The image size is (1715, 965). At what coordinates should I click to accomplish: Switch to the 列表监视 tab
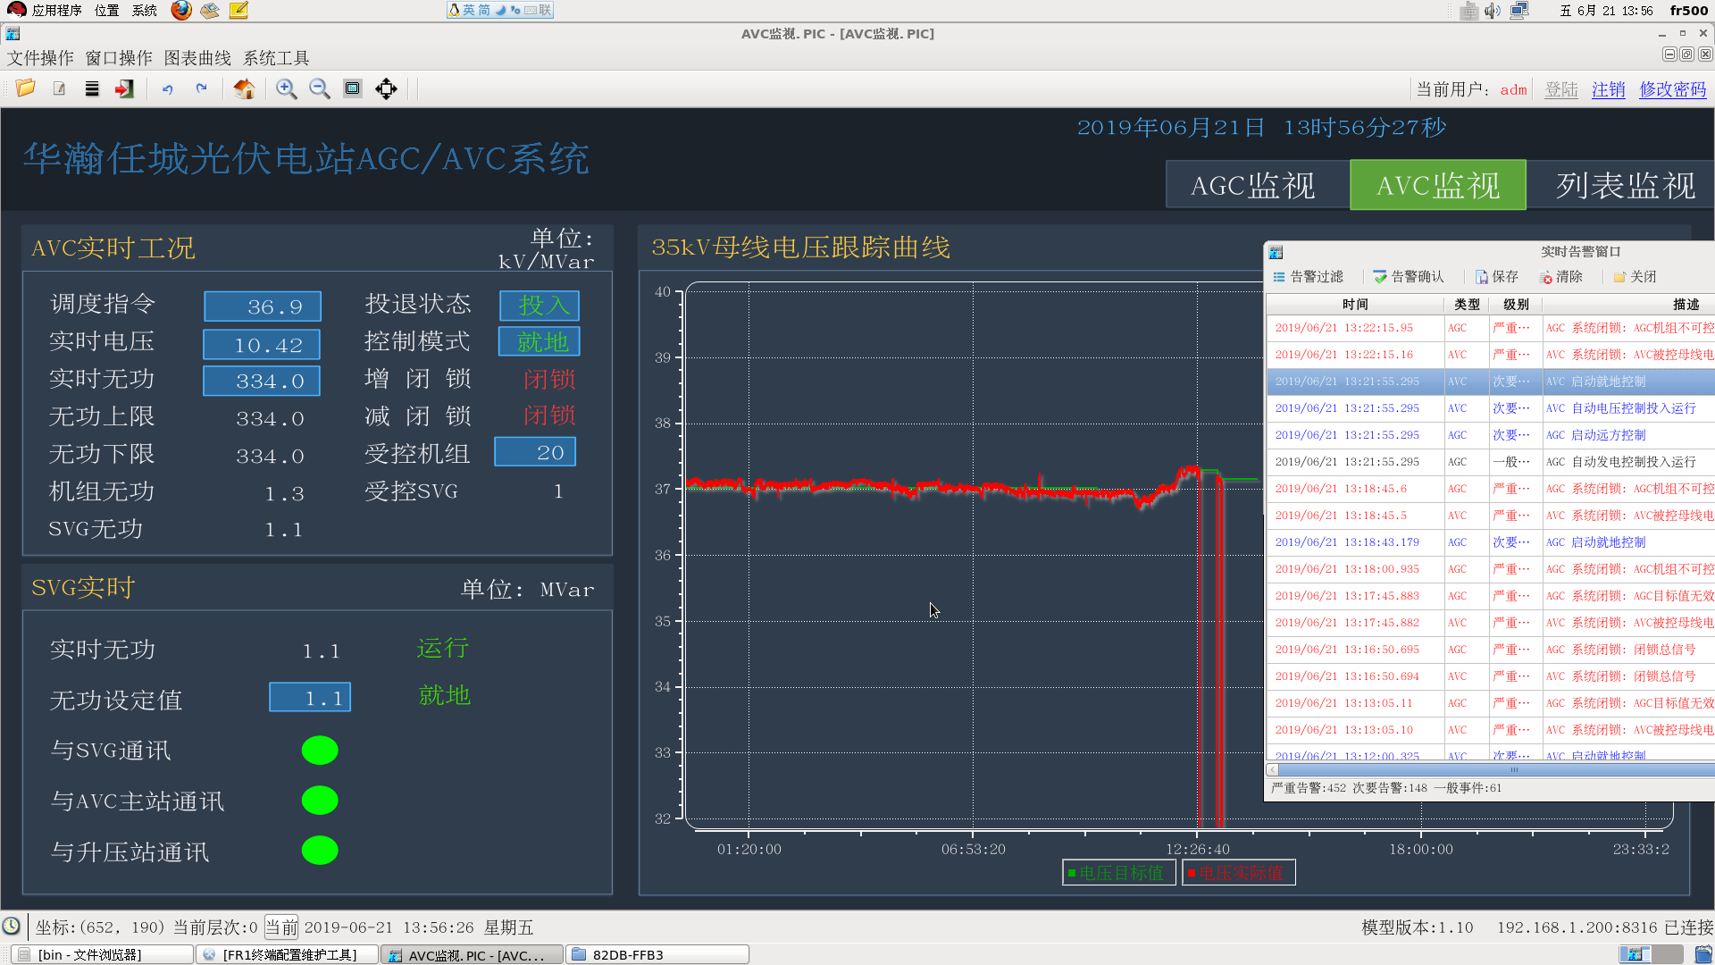coord(1624,185)
